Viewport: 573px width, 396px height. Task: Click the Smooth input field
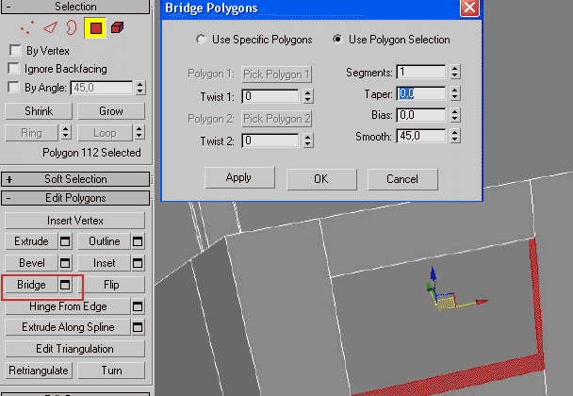point(421,137)
